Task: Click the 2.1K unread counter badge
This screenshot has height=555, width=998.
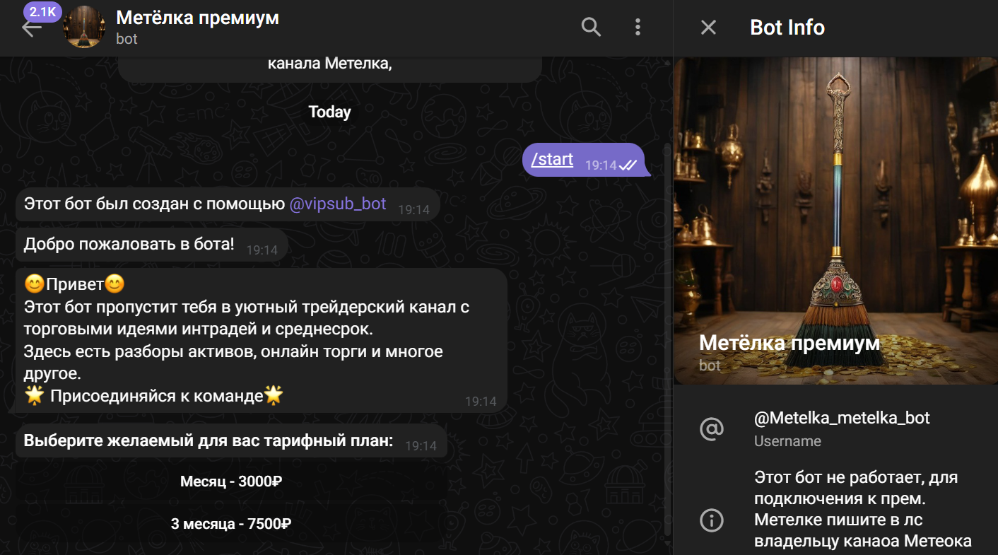Action: (42, 12)
